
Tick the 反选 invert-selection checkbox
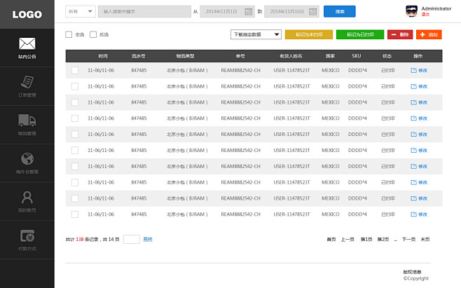pyautogui.click(x=93, y=34)
